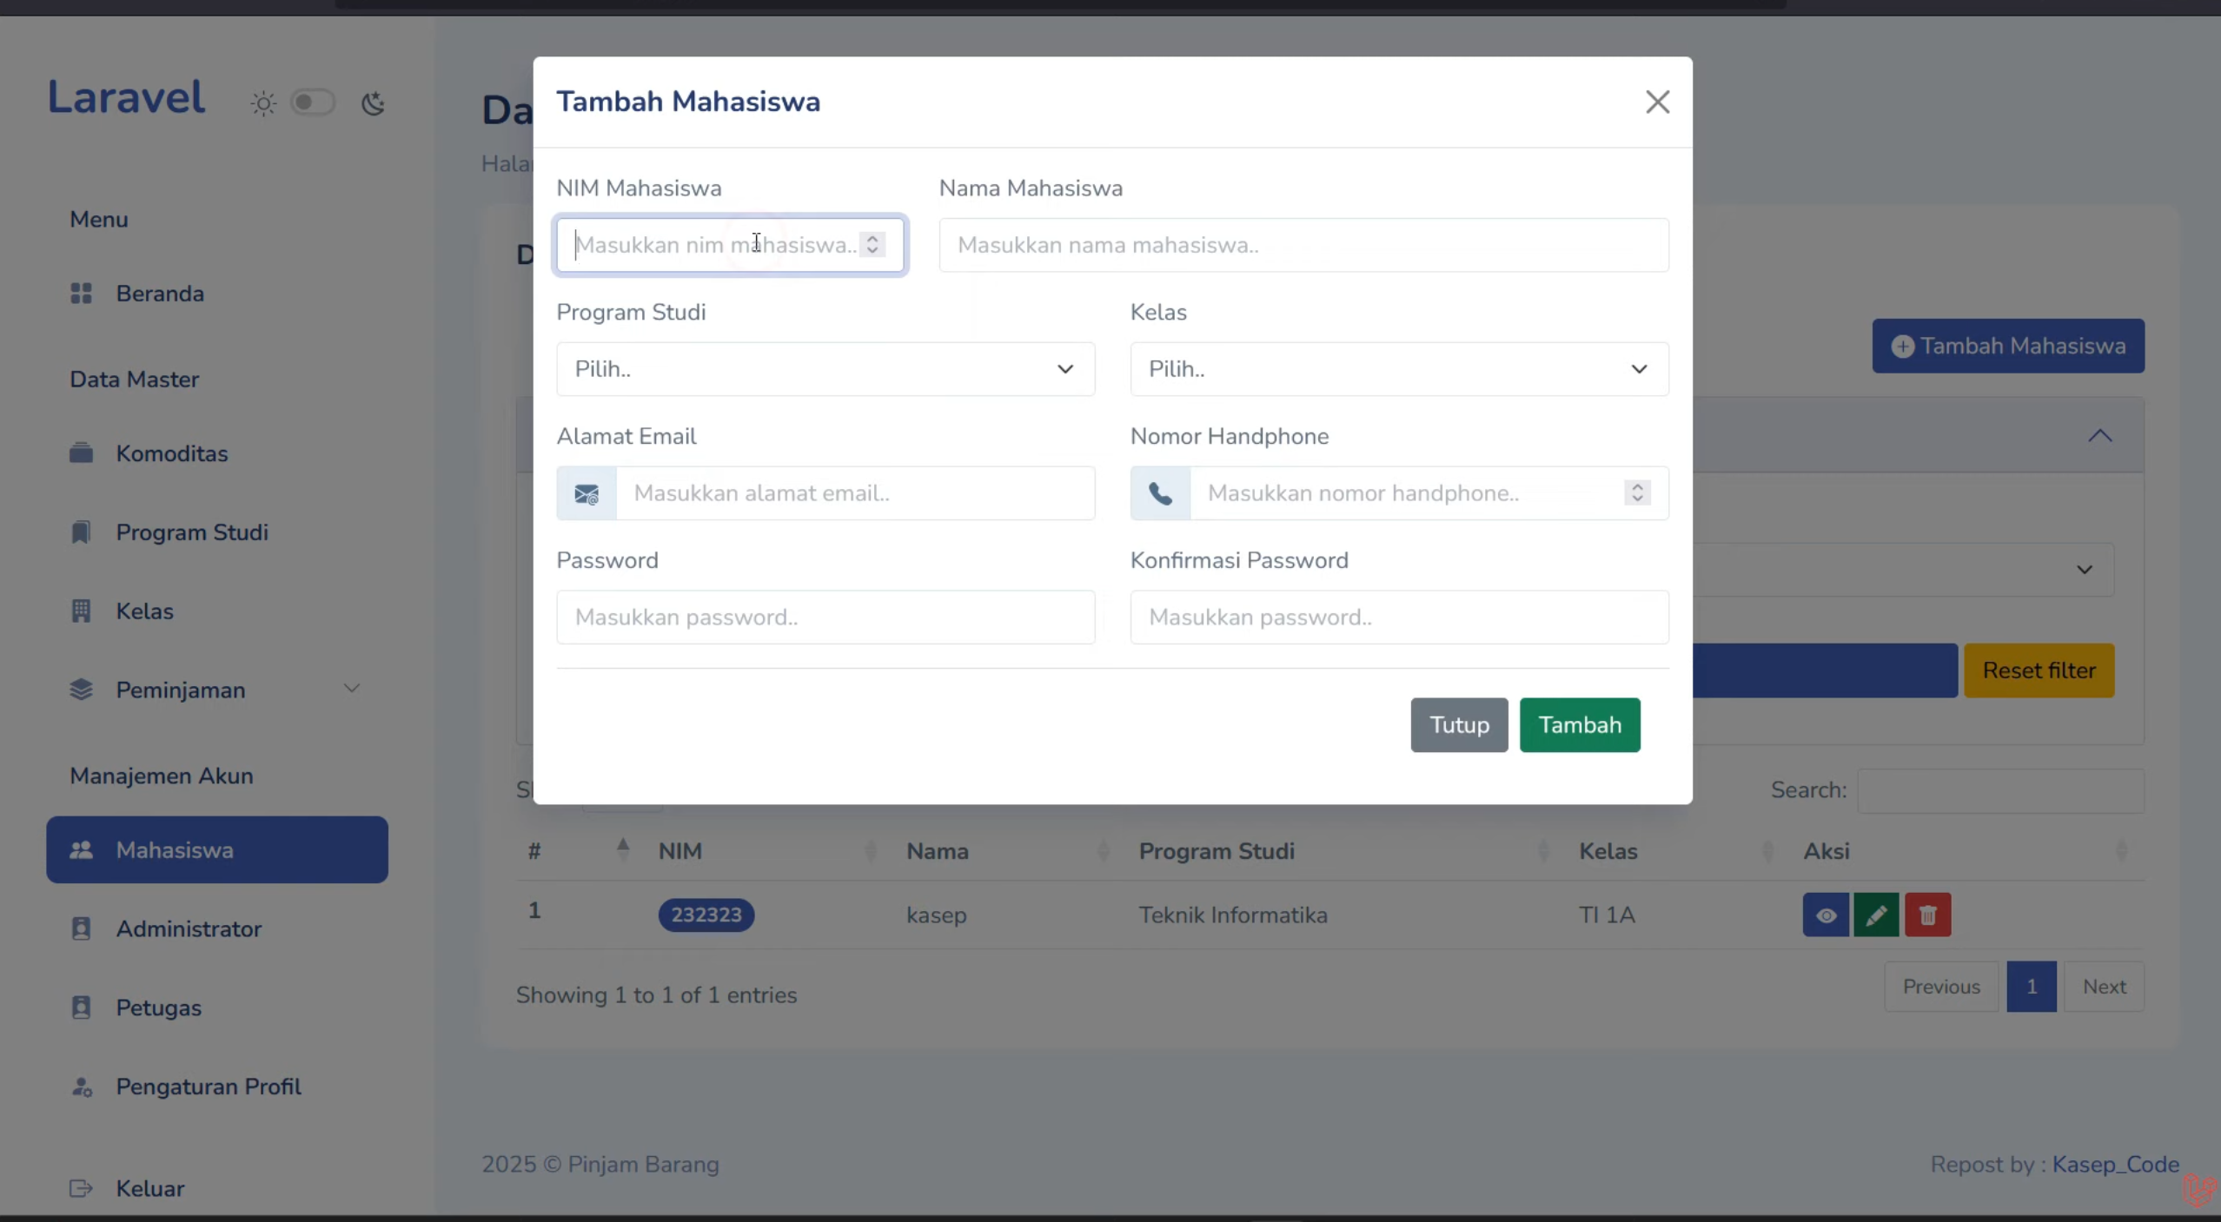Screen dimensions: 2221x1222
Task: Focus the Nomor Handphone input field
Action: [x=1429, y=493]
